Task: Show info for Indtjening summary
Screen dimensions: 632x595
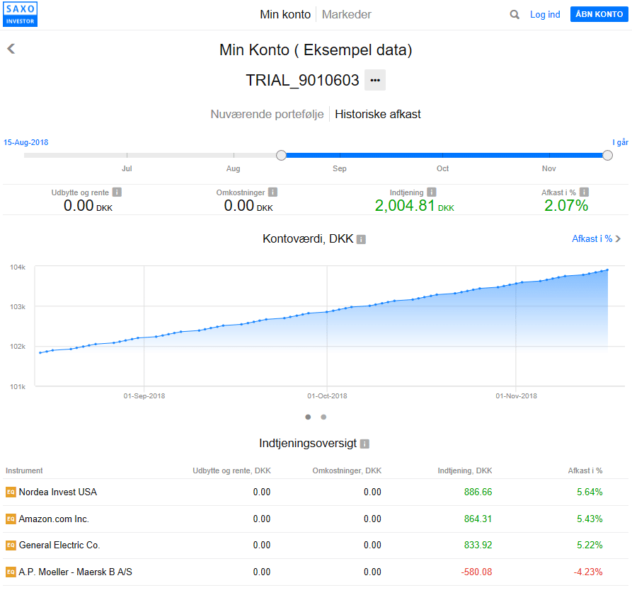Action: point(432,192)
